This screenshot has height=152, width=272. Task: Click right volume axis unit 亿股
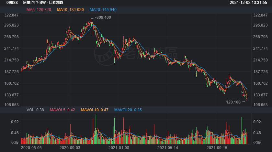click(x=257, y=143)
